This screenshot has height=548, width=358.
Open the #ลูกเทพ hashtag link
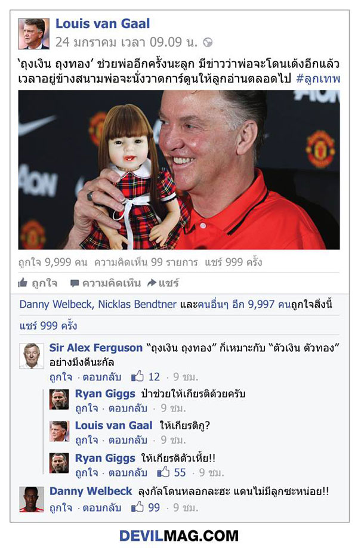[x=318, y=79]
